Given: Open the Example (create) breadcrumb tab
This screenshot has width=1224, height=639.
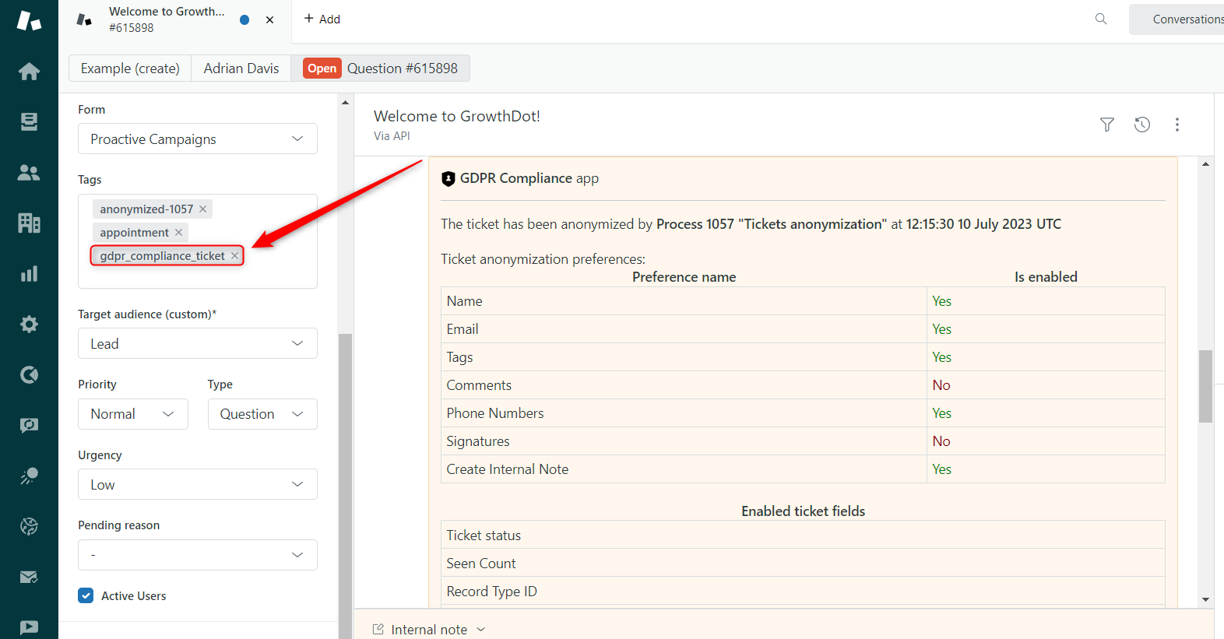Looking at the screenshot, I should point(130,68).
